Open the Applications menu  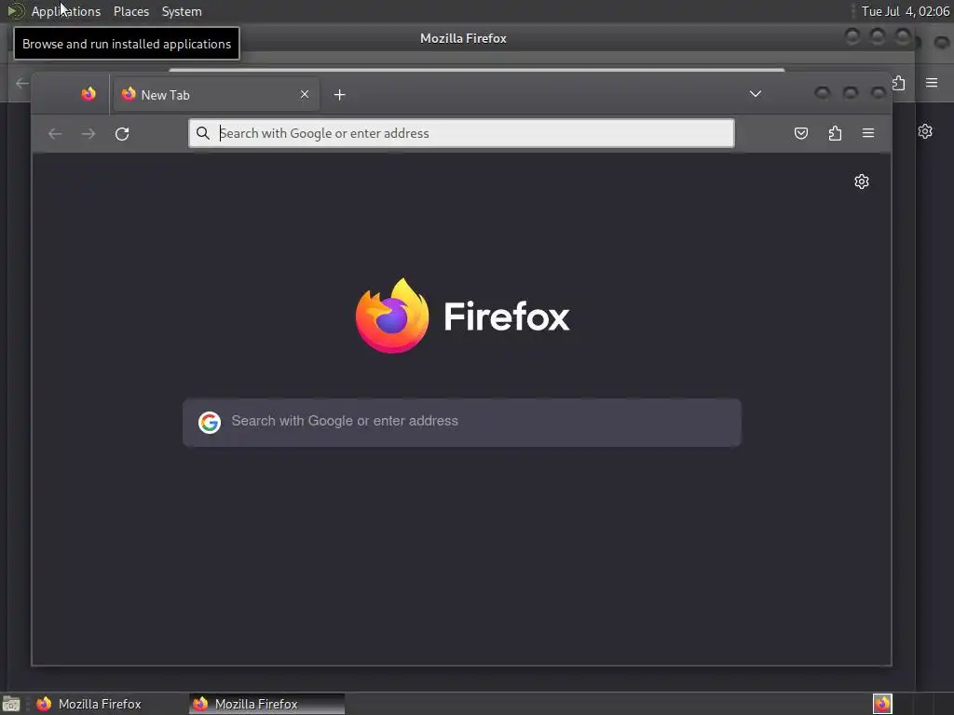pyautogui.click(x=66, y=11)
